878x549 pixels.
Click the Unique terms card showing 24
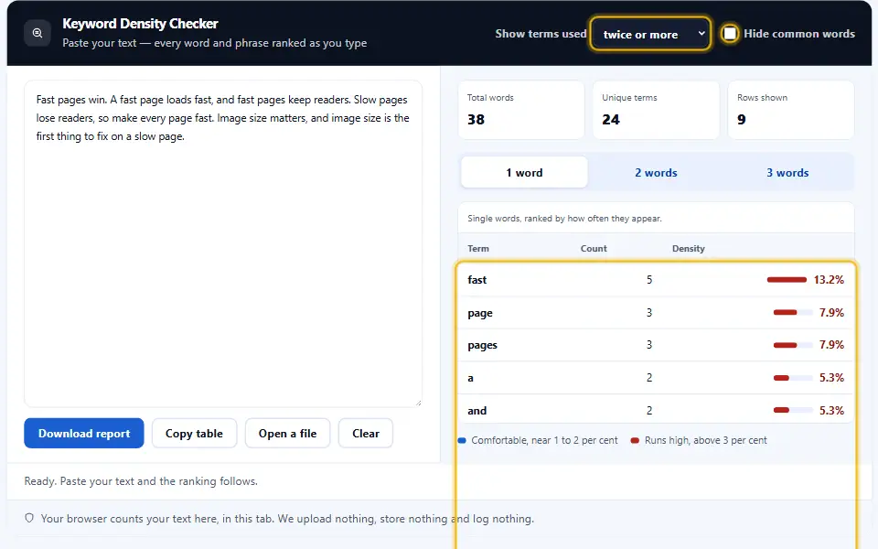point(656,110)
